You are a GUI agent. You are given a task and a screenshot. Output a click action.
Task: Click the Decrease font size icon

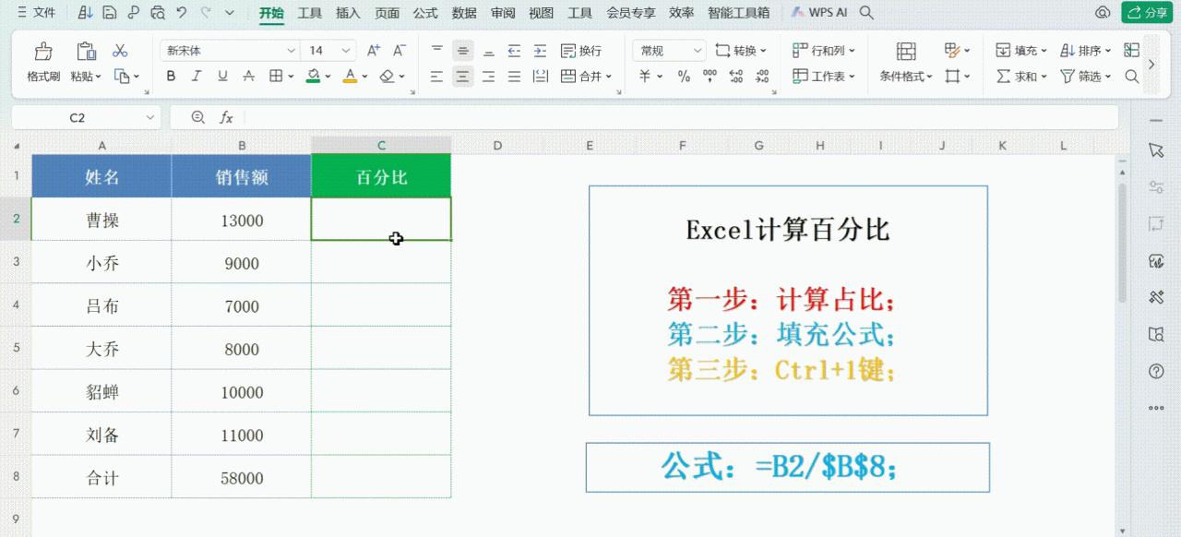coord(400,51)
